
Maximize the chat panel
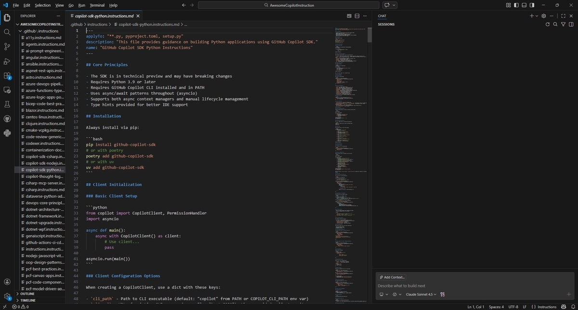pos(563,16)
